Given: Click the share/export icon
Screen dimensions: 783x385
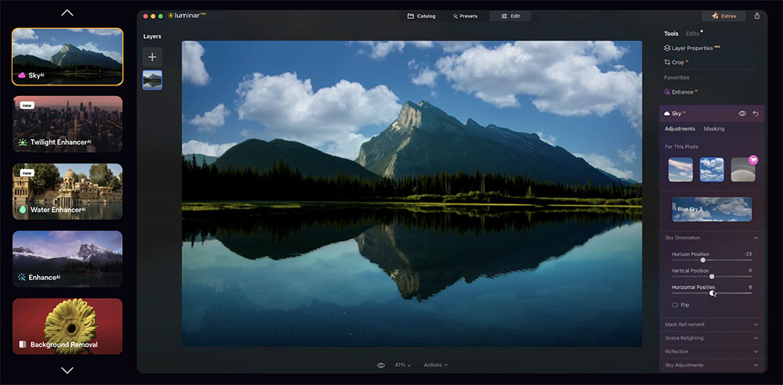Looking at the screenshot, I should [x=757, y=16].
